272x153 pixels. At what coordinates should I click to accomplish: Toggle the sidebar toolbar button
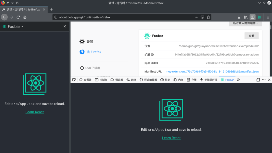pyautogui.click(x=253, y=17)
